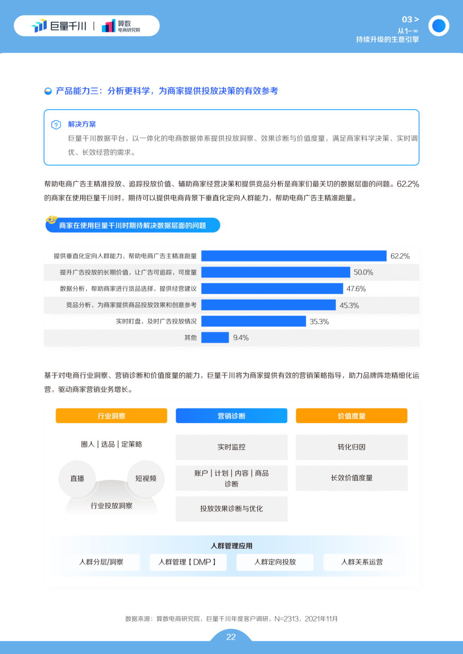Click the row label 竞品分析，为商家提供商品投放效果和创意参考
The image size is (463, 654).
[131, 305]
